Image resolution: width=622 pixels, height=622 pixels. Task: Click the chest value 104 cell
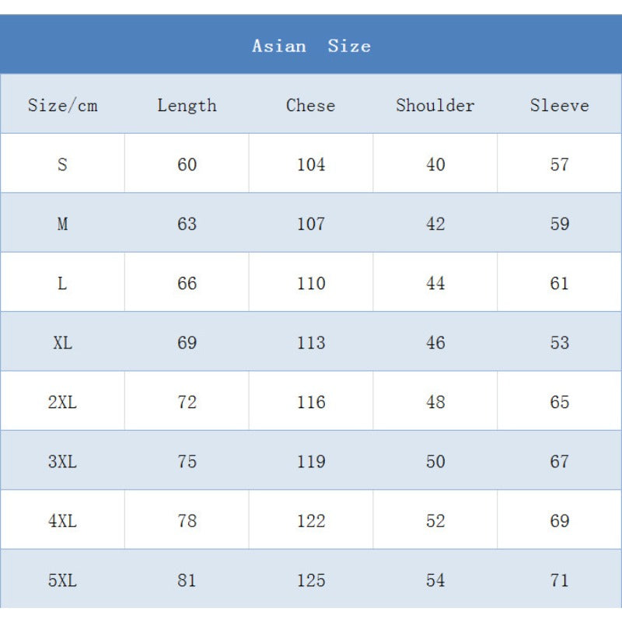311,164
